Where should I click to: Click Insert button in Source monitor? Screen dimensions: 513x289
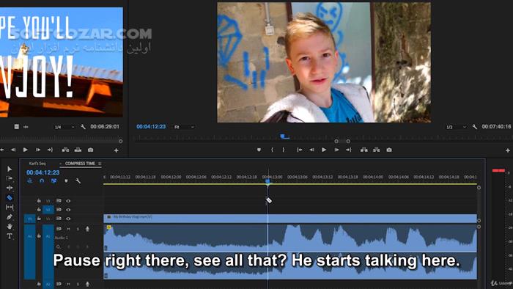click(65, 150)
